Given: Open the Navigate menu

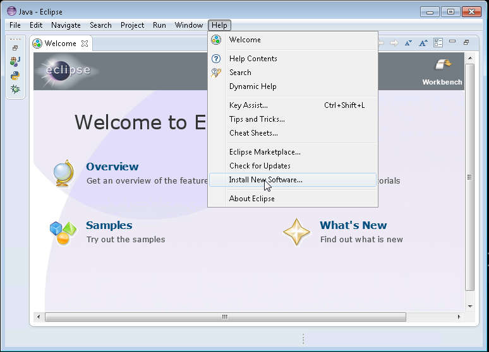Looking at the screenshot, I should pos(66,25).
